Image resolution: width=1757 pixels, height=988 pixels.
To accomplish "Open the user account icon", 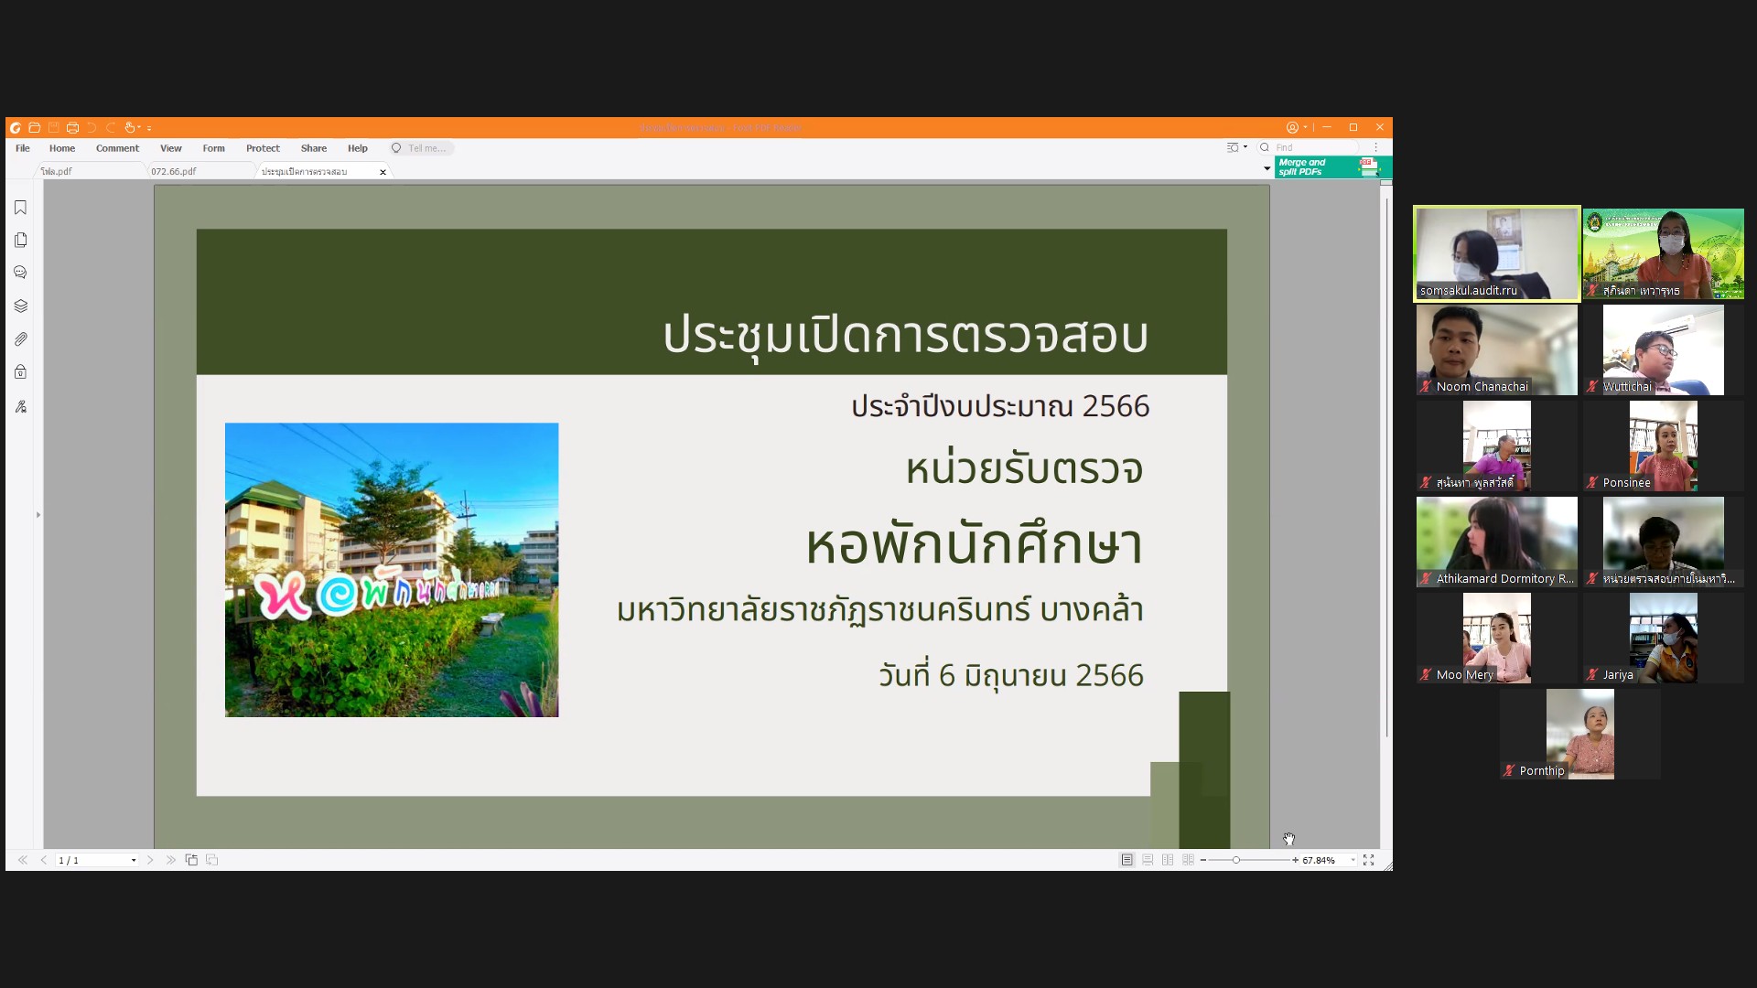I will click(x=1292, y=127).
